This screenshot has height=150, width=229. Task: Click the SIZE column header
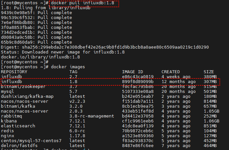[x=209, y=72]
